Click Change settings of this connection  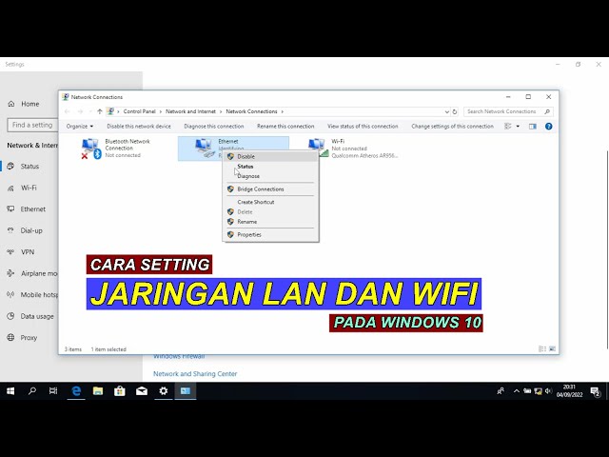453,127
